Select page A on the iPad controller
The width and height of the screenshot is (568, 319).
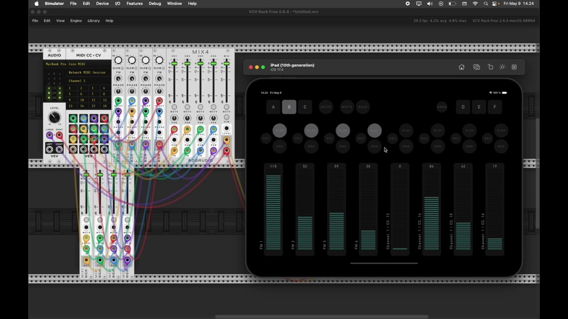click(273, 107)
